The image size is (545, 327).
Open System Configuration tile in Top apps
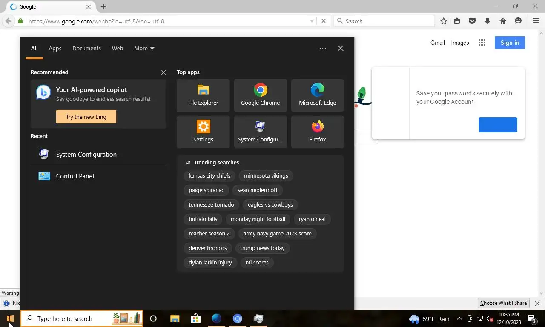pyautogui.click(x=261, y=132)
